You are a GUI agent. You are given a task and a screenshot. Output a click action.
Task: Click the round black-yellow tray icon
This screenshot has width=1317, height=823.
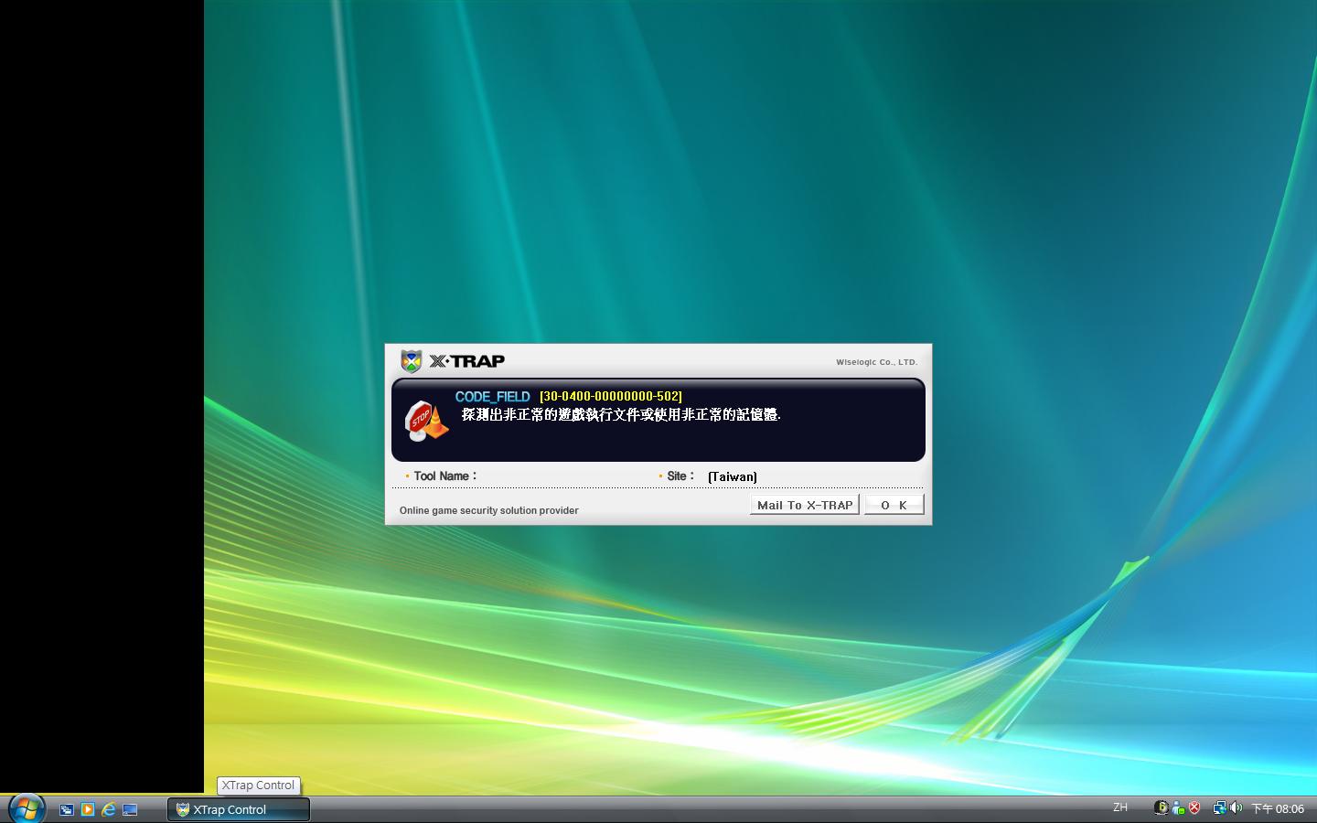click(1162, 807)
